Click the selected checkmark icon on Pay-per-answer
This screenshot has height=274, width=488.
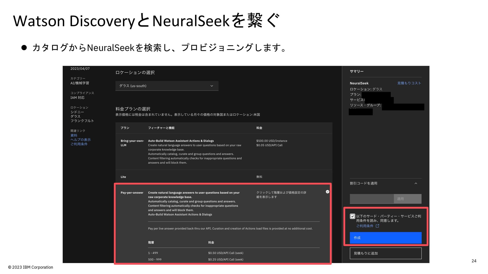point(327,192)
